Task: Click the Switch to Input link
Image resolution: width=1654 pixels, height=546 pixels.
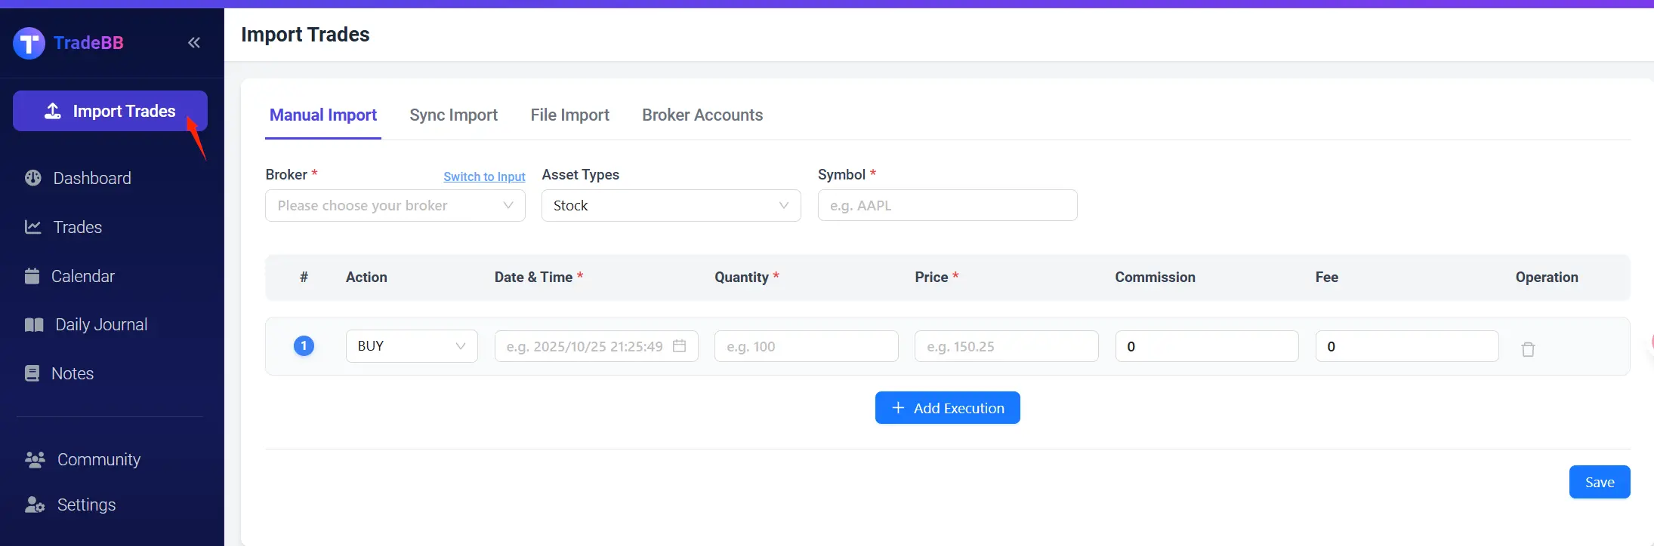Action: pyautogui.click(x=484, y=176)
